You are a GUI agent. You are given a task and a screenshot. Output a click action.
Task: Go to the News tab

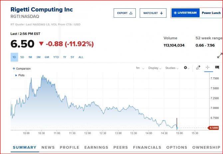(x=48, y=147)
